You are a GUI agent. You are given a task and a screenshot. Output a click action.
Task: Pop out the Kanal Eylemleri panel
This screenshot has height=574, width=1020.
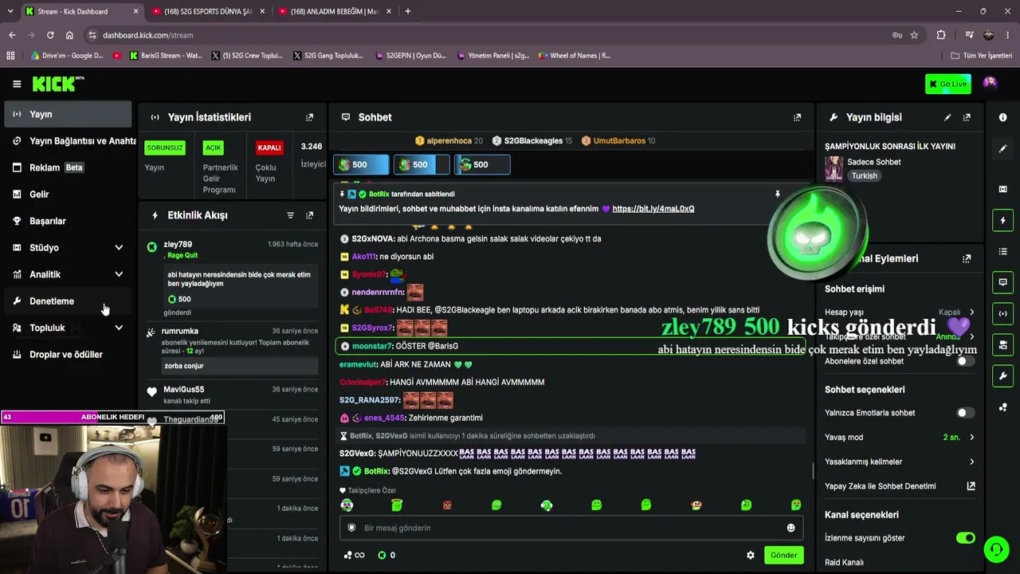[x=967, y=258]
